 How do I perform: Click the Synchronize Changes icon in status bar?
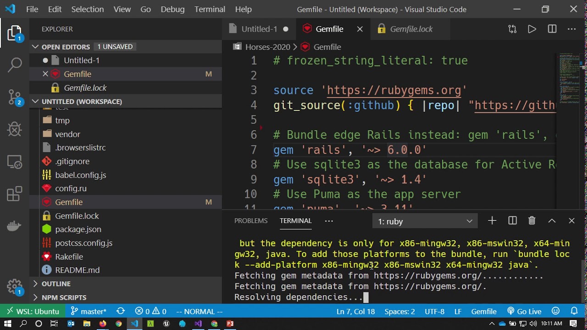pyautogui.click(x=121, y=311)
